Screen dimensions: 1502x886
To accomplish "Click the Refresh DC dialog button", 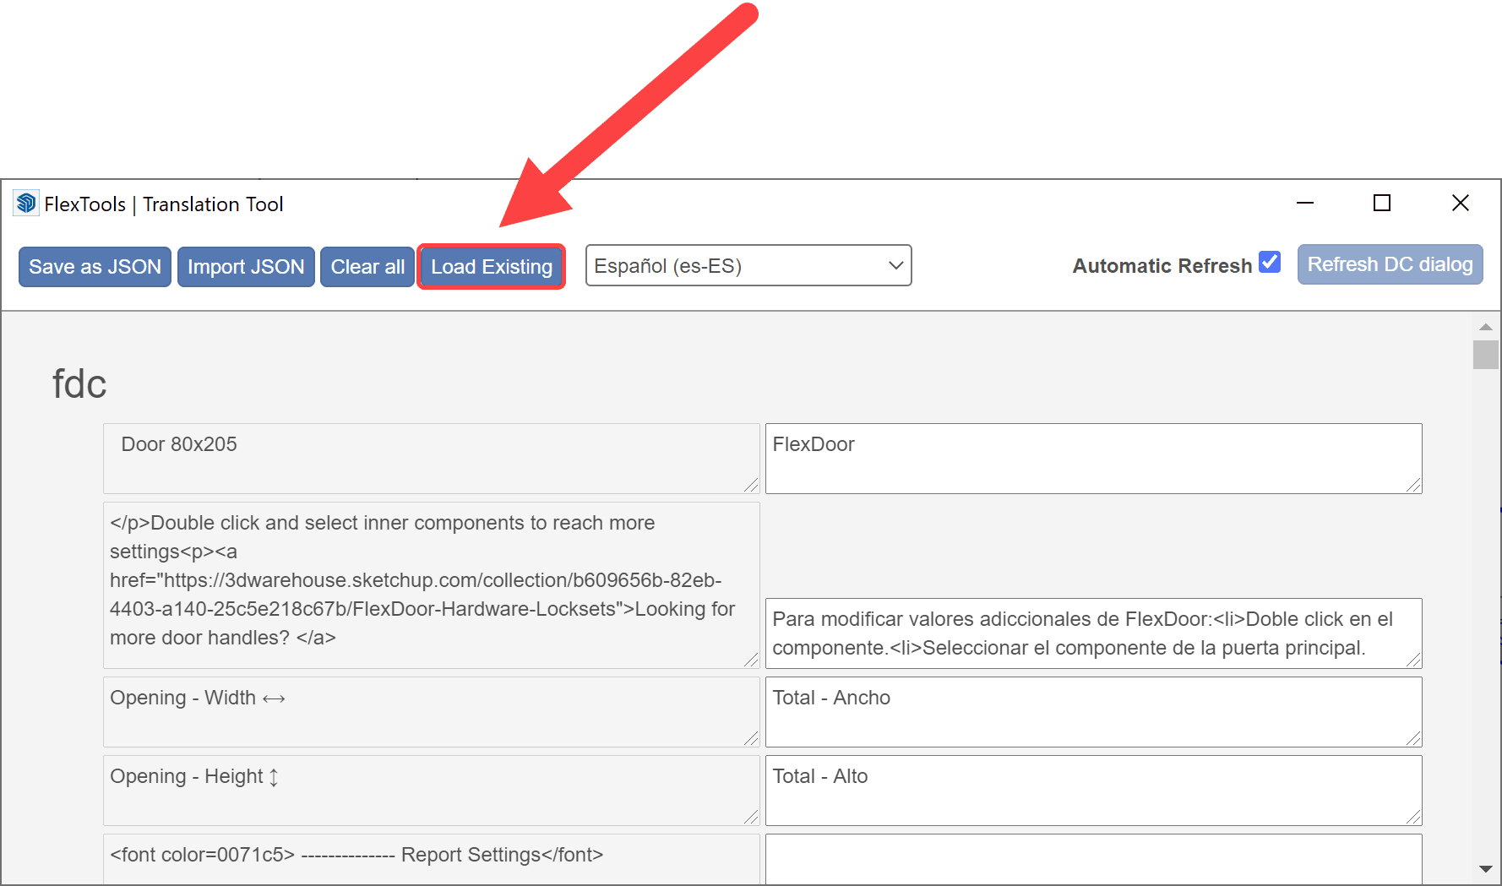I will [x=1390, y=264].
